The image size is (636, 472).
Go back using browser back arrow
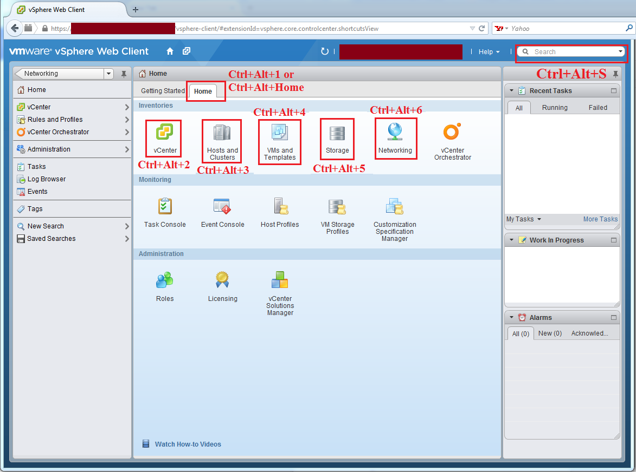15,28
